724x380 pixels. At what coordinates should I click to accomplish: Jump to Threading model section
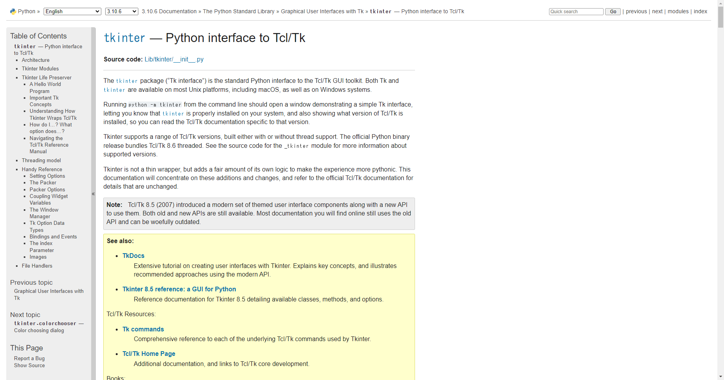(x=41, y=160)
